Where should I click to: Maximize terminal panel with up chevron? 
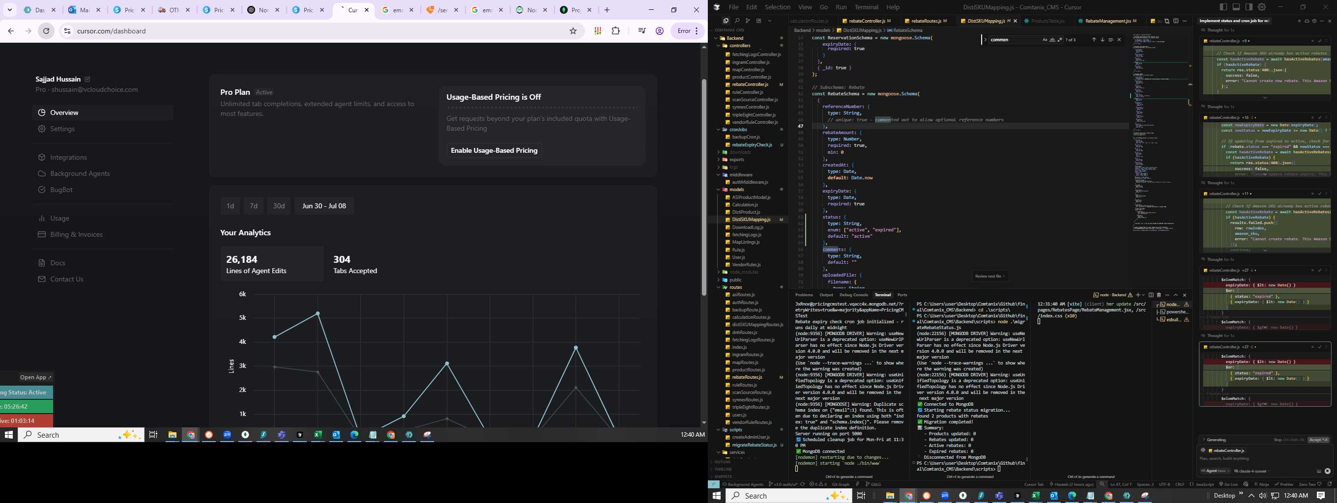[1176, 295]
